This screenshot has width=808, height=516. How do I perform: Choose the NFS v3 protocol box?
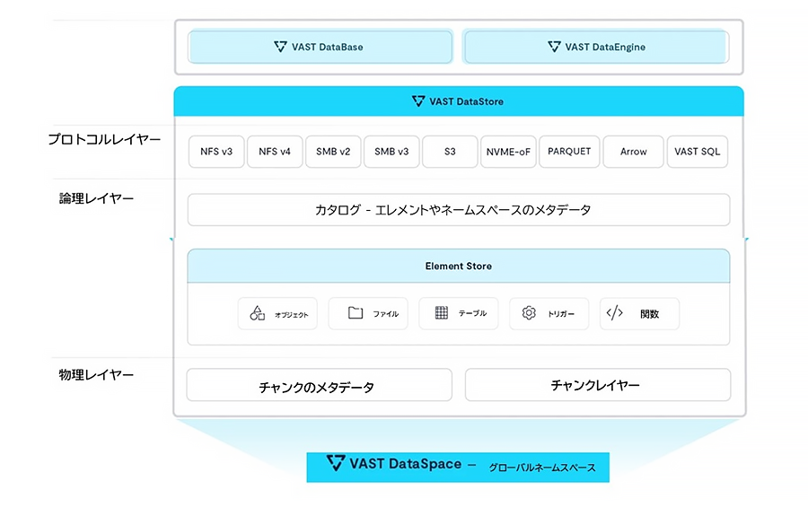pos(216,152)
